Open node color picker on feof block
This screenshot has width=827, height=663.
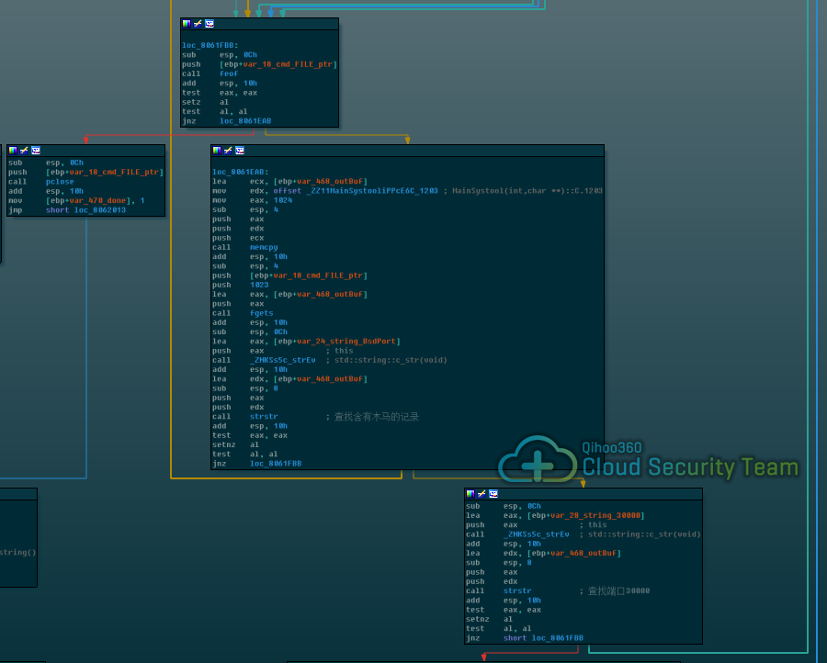187,23
